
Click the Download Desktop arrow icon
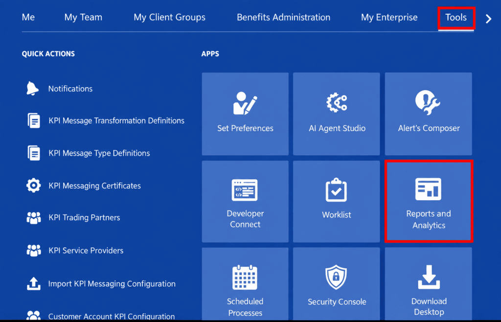coord(429,277)
